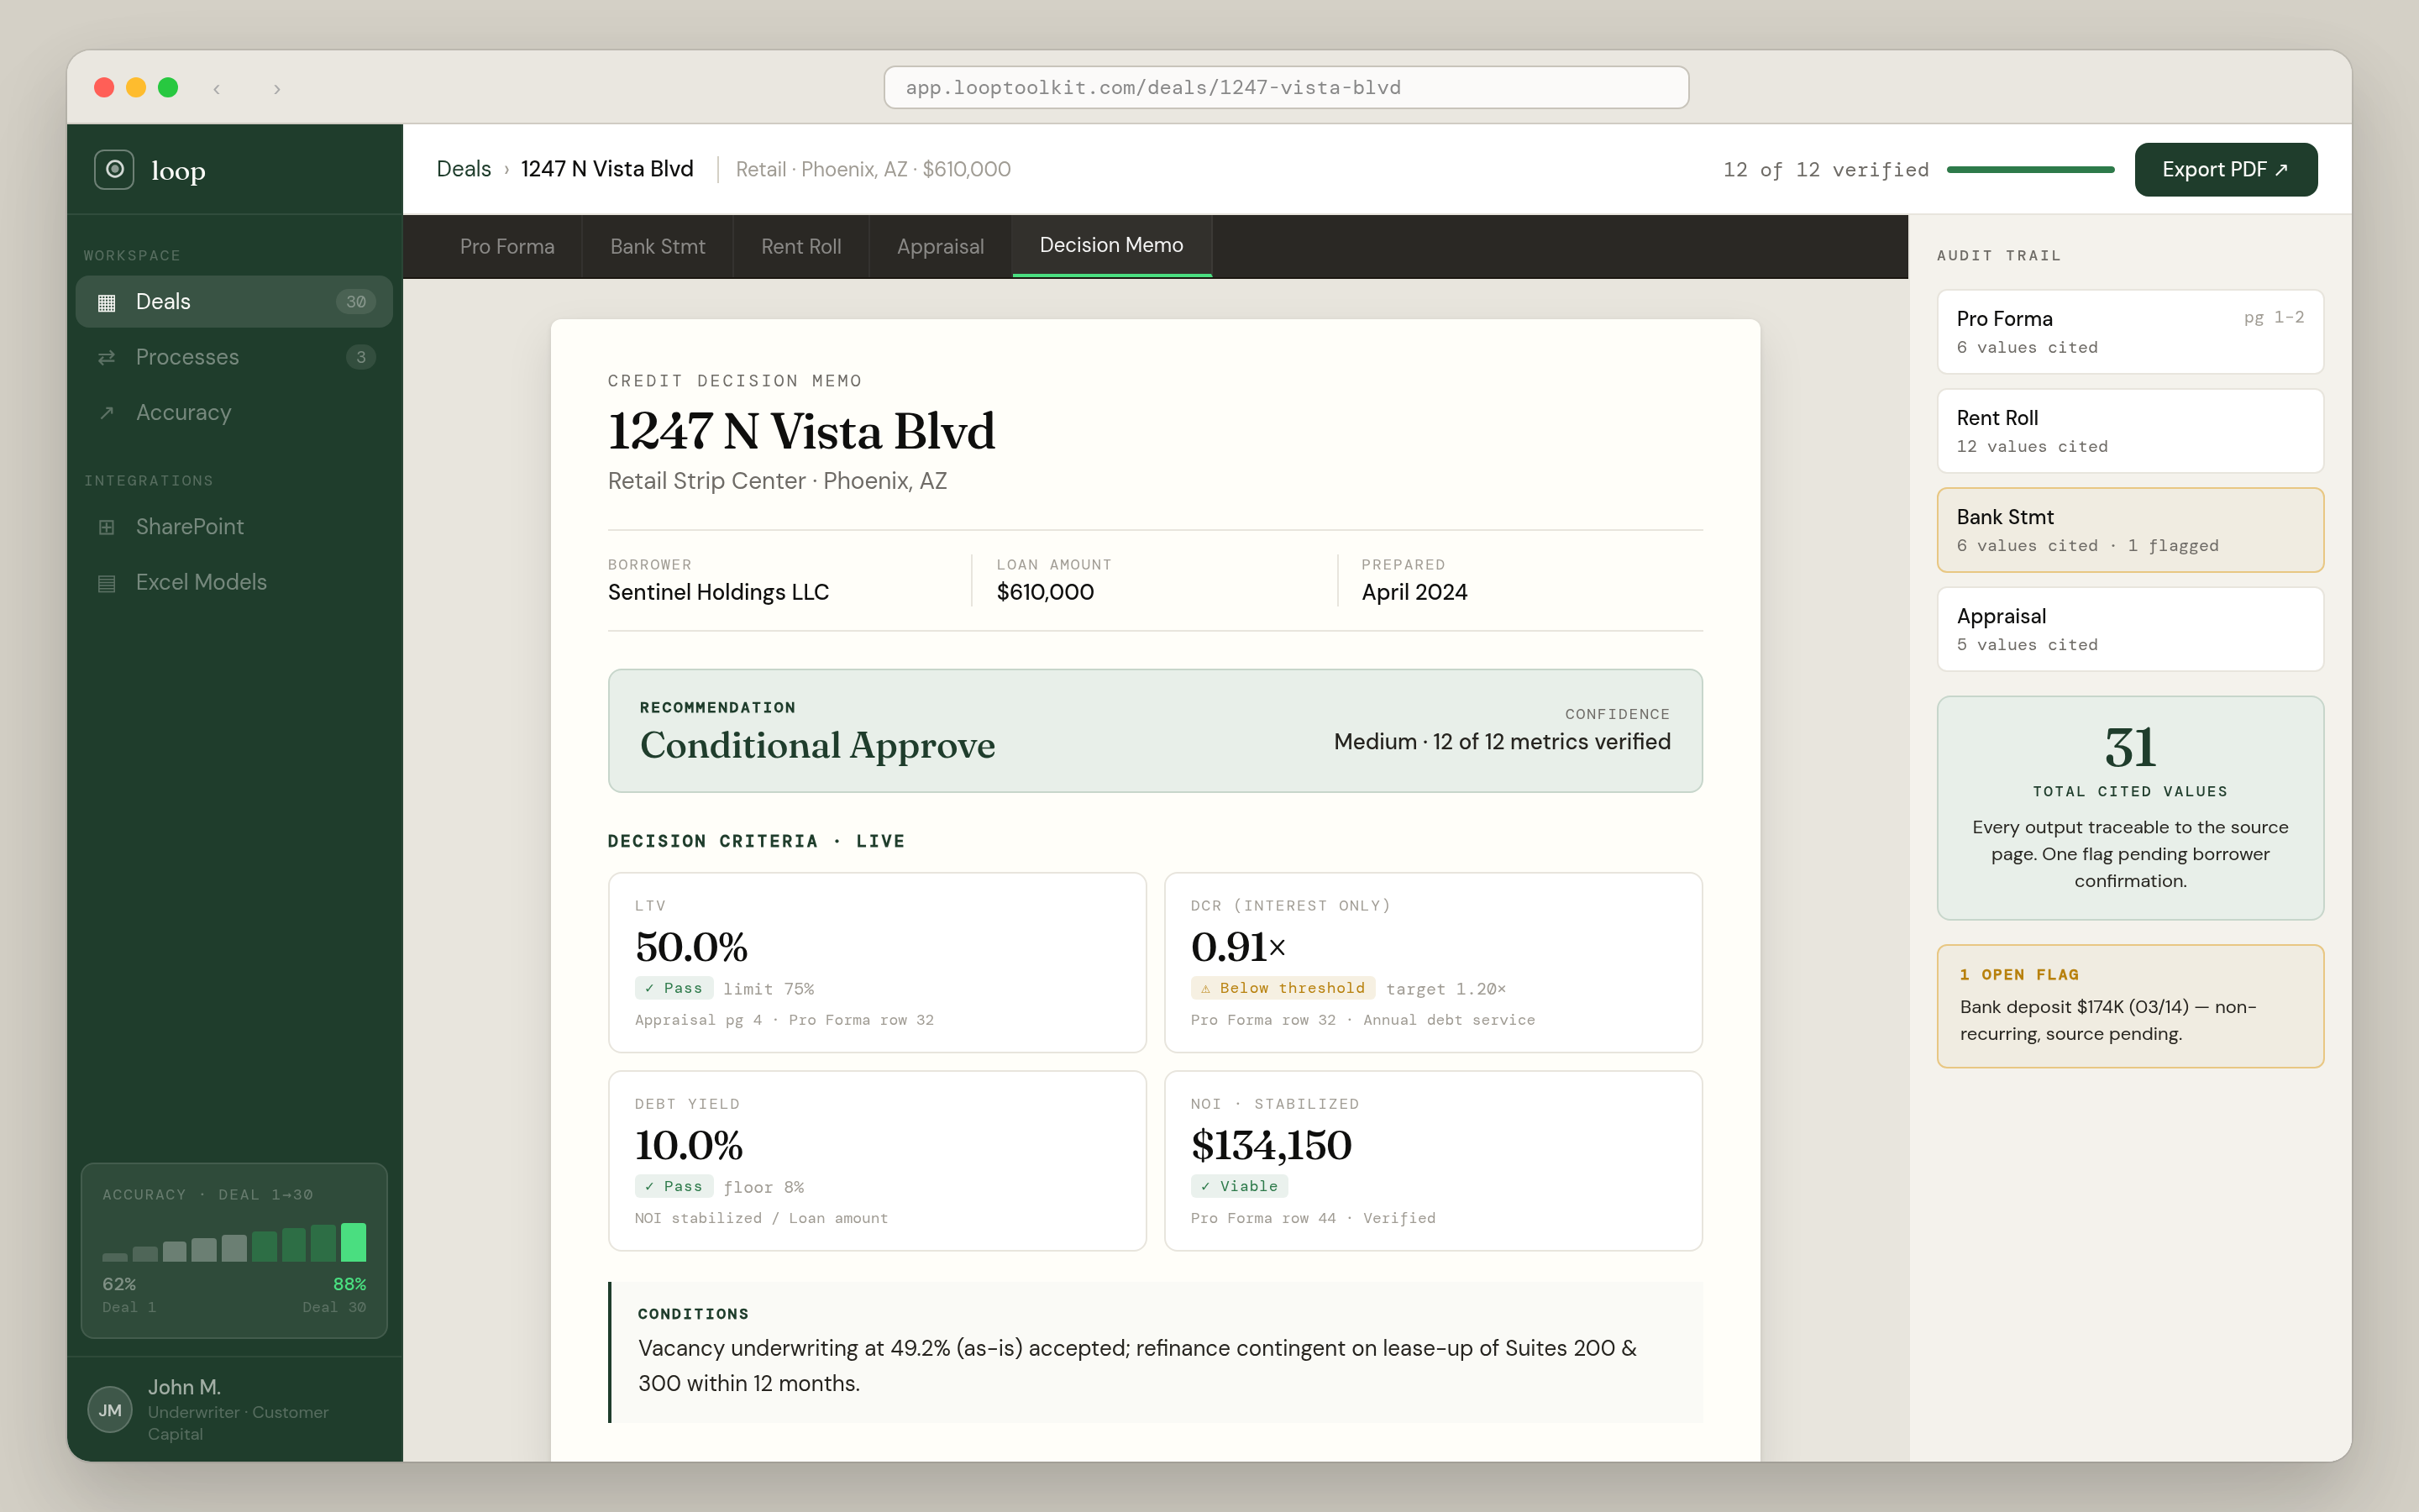The width and height of the screenshot is (2419, 1512).
Task: Click the Export PDF button
Action: click(2225, 170)
